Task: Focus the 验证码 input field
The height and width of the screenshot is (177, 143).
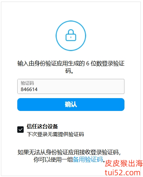Action: tap(71, 86)
